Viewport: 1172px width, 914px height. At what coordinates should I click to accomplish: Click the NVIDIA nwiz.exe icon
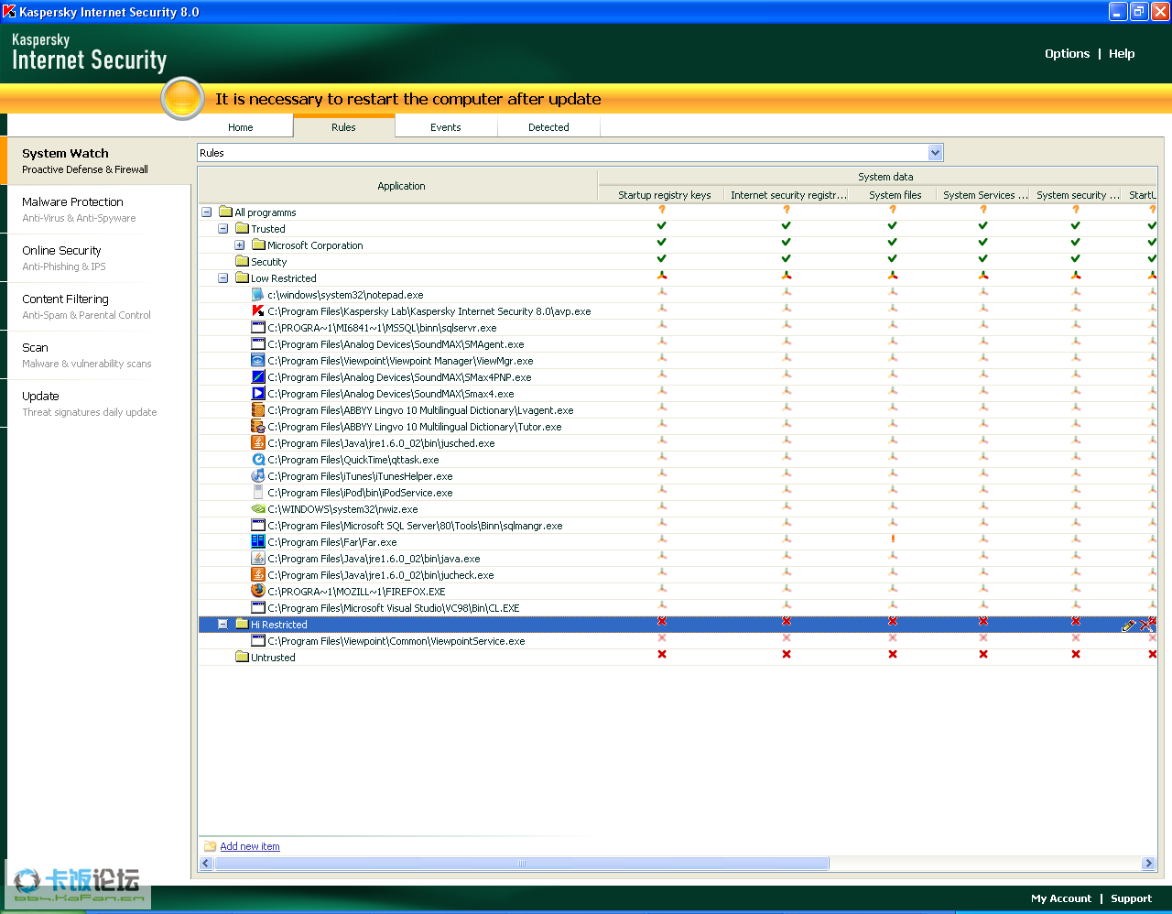click(258, 509)
